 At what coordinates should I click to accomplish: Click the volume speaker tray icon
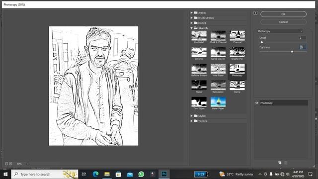(x=288, y=174)
